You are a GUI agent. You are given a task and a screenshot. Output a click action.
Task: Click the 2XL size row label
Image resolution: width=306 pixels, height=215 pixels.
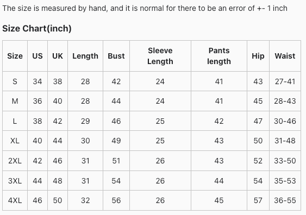pos(15,161)
